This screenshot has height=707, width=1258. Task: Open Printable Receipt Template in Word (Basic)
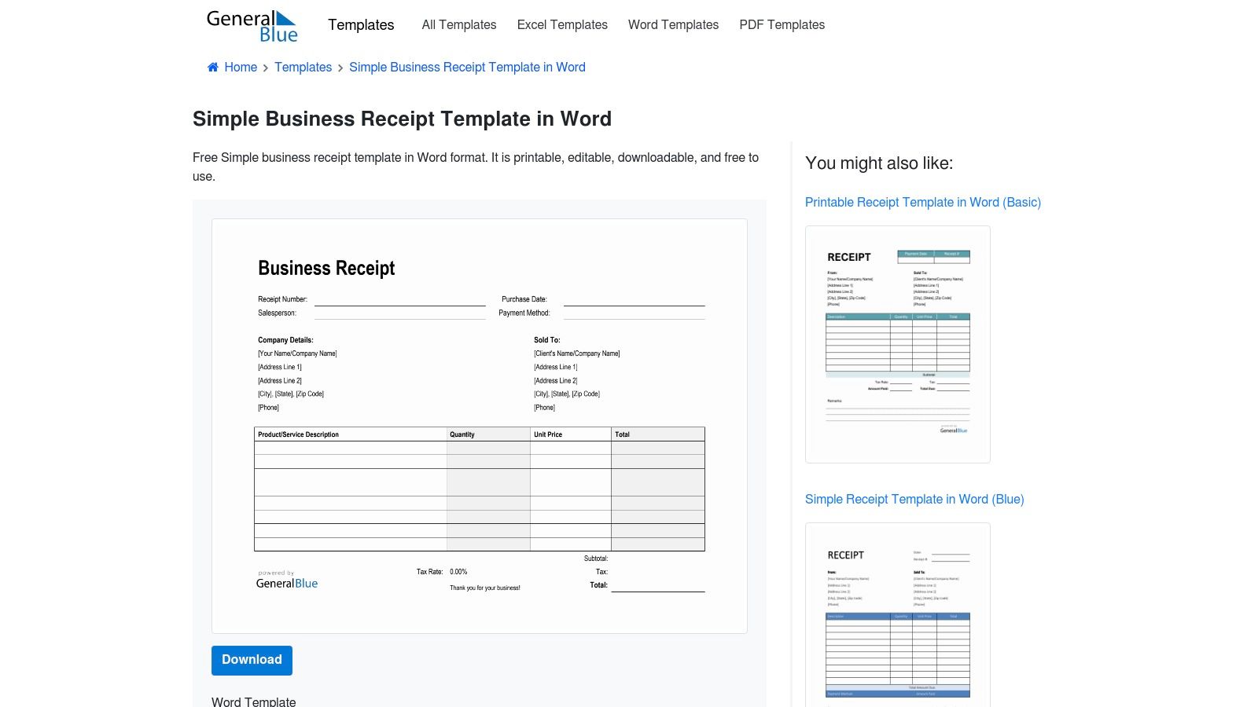pyautogui.click(x=923, y=202)
